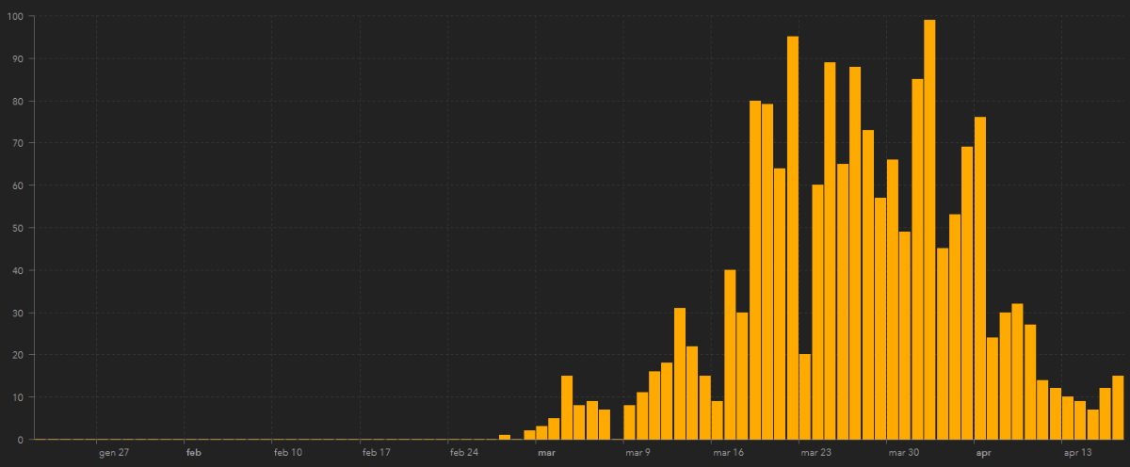
Task: Select the '80' y-axis value
Action: (19, 101)
